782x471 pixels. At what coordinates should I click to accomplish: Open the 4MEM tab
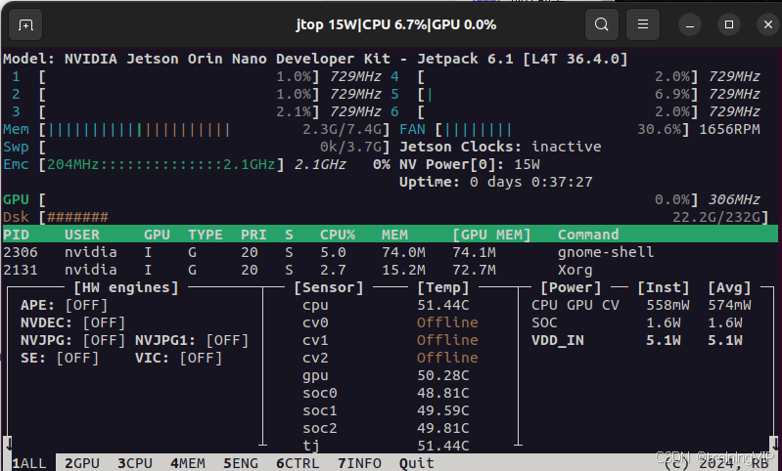[x=188, y=463]
